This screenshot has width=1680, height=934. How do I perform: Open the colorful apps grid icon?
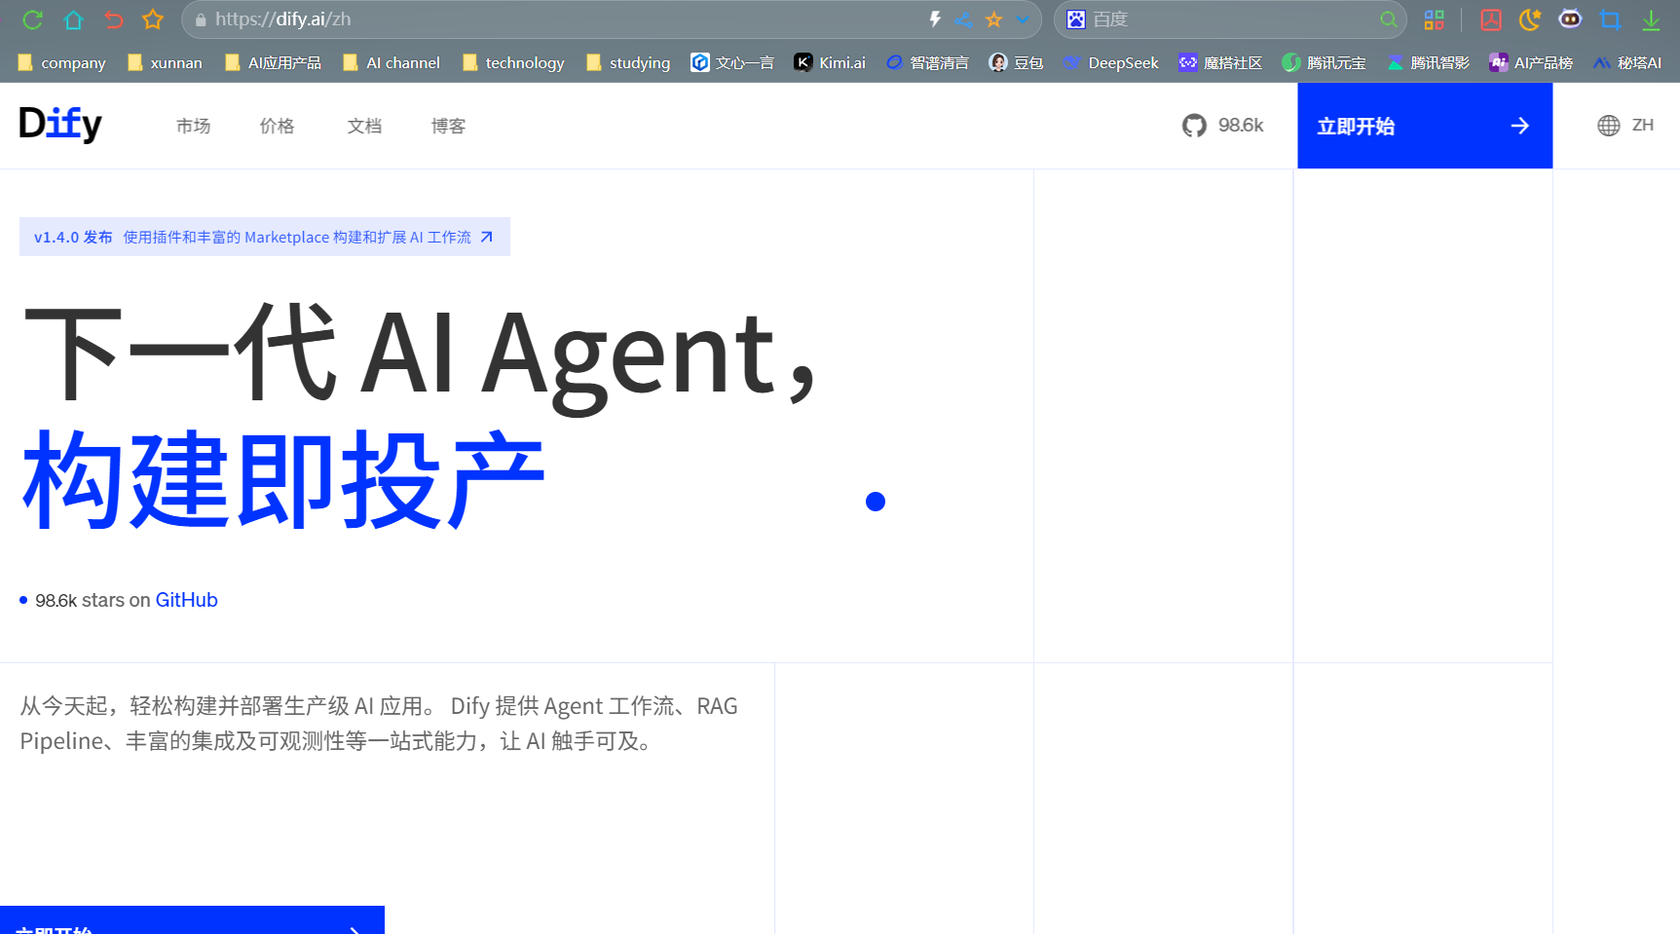coord(1434,19)
